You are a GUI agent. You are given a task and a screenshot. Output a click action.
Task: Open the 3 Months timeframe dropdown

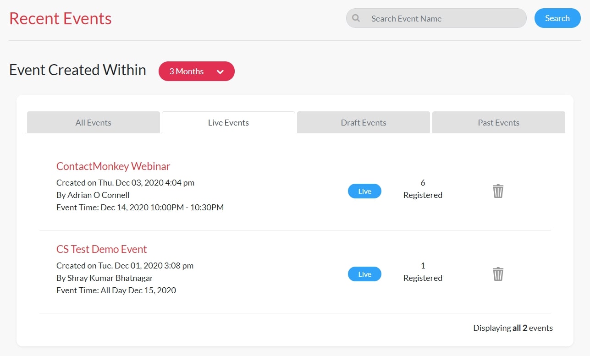pyautogui.click(x=197, y=71)
